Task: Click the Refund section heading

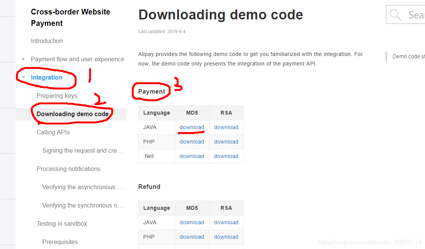Action: [149, 187]
